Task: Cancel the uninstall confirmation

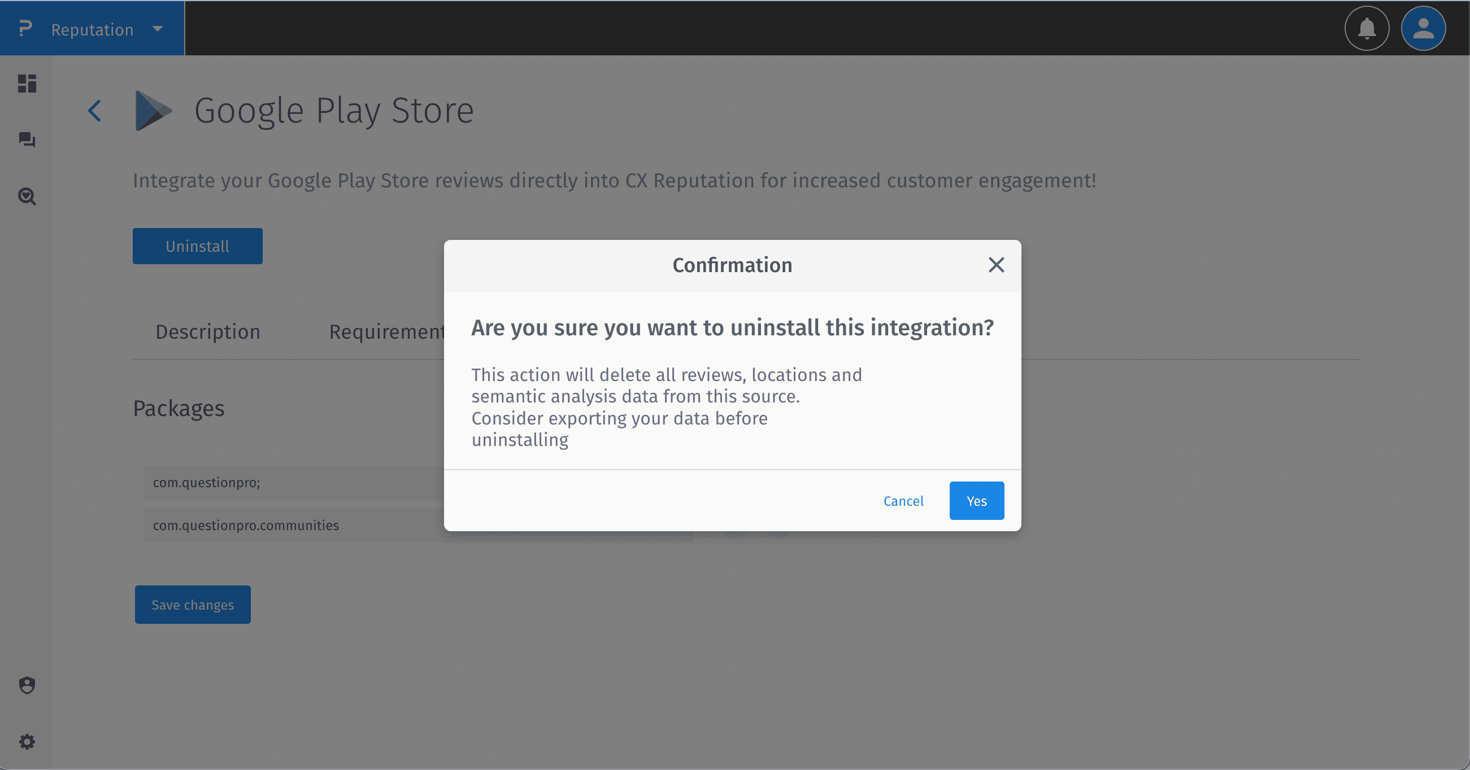Action: 903,500
